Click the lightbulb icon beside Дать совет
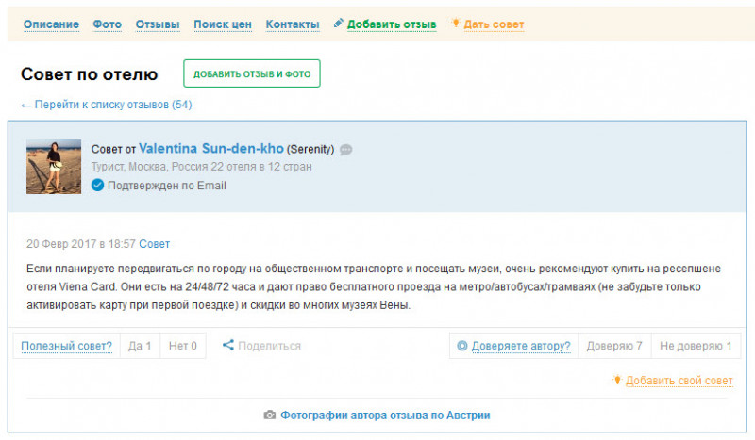755x440 pixels. [x=456, y=23]
